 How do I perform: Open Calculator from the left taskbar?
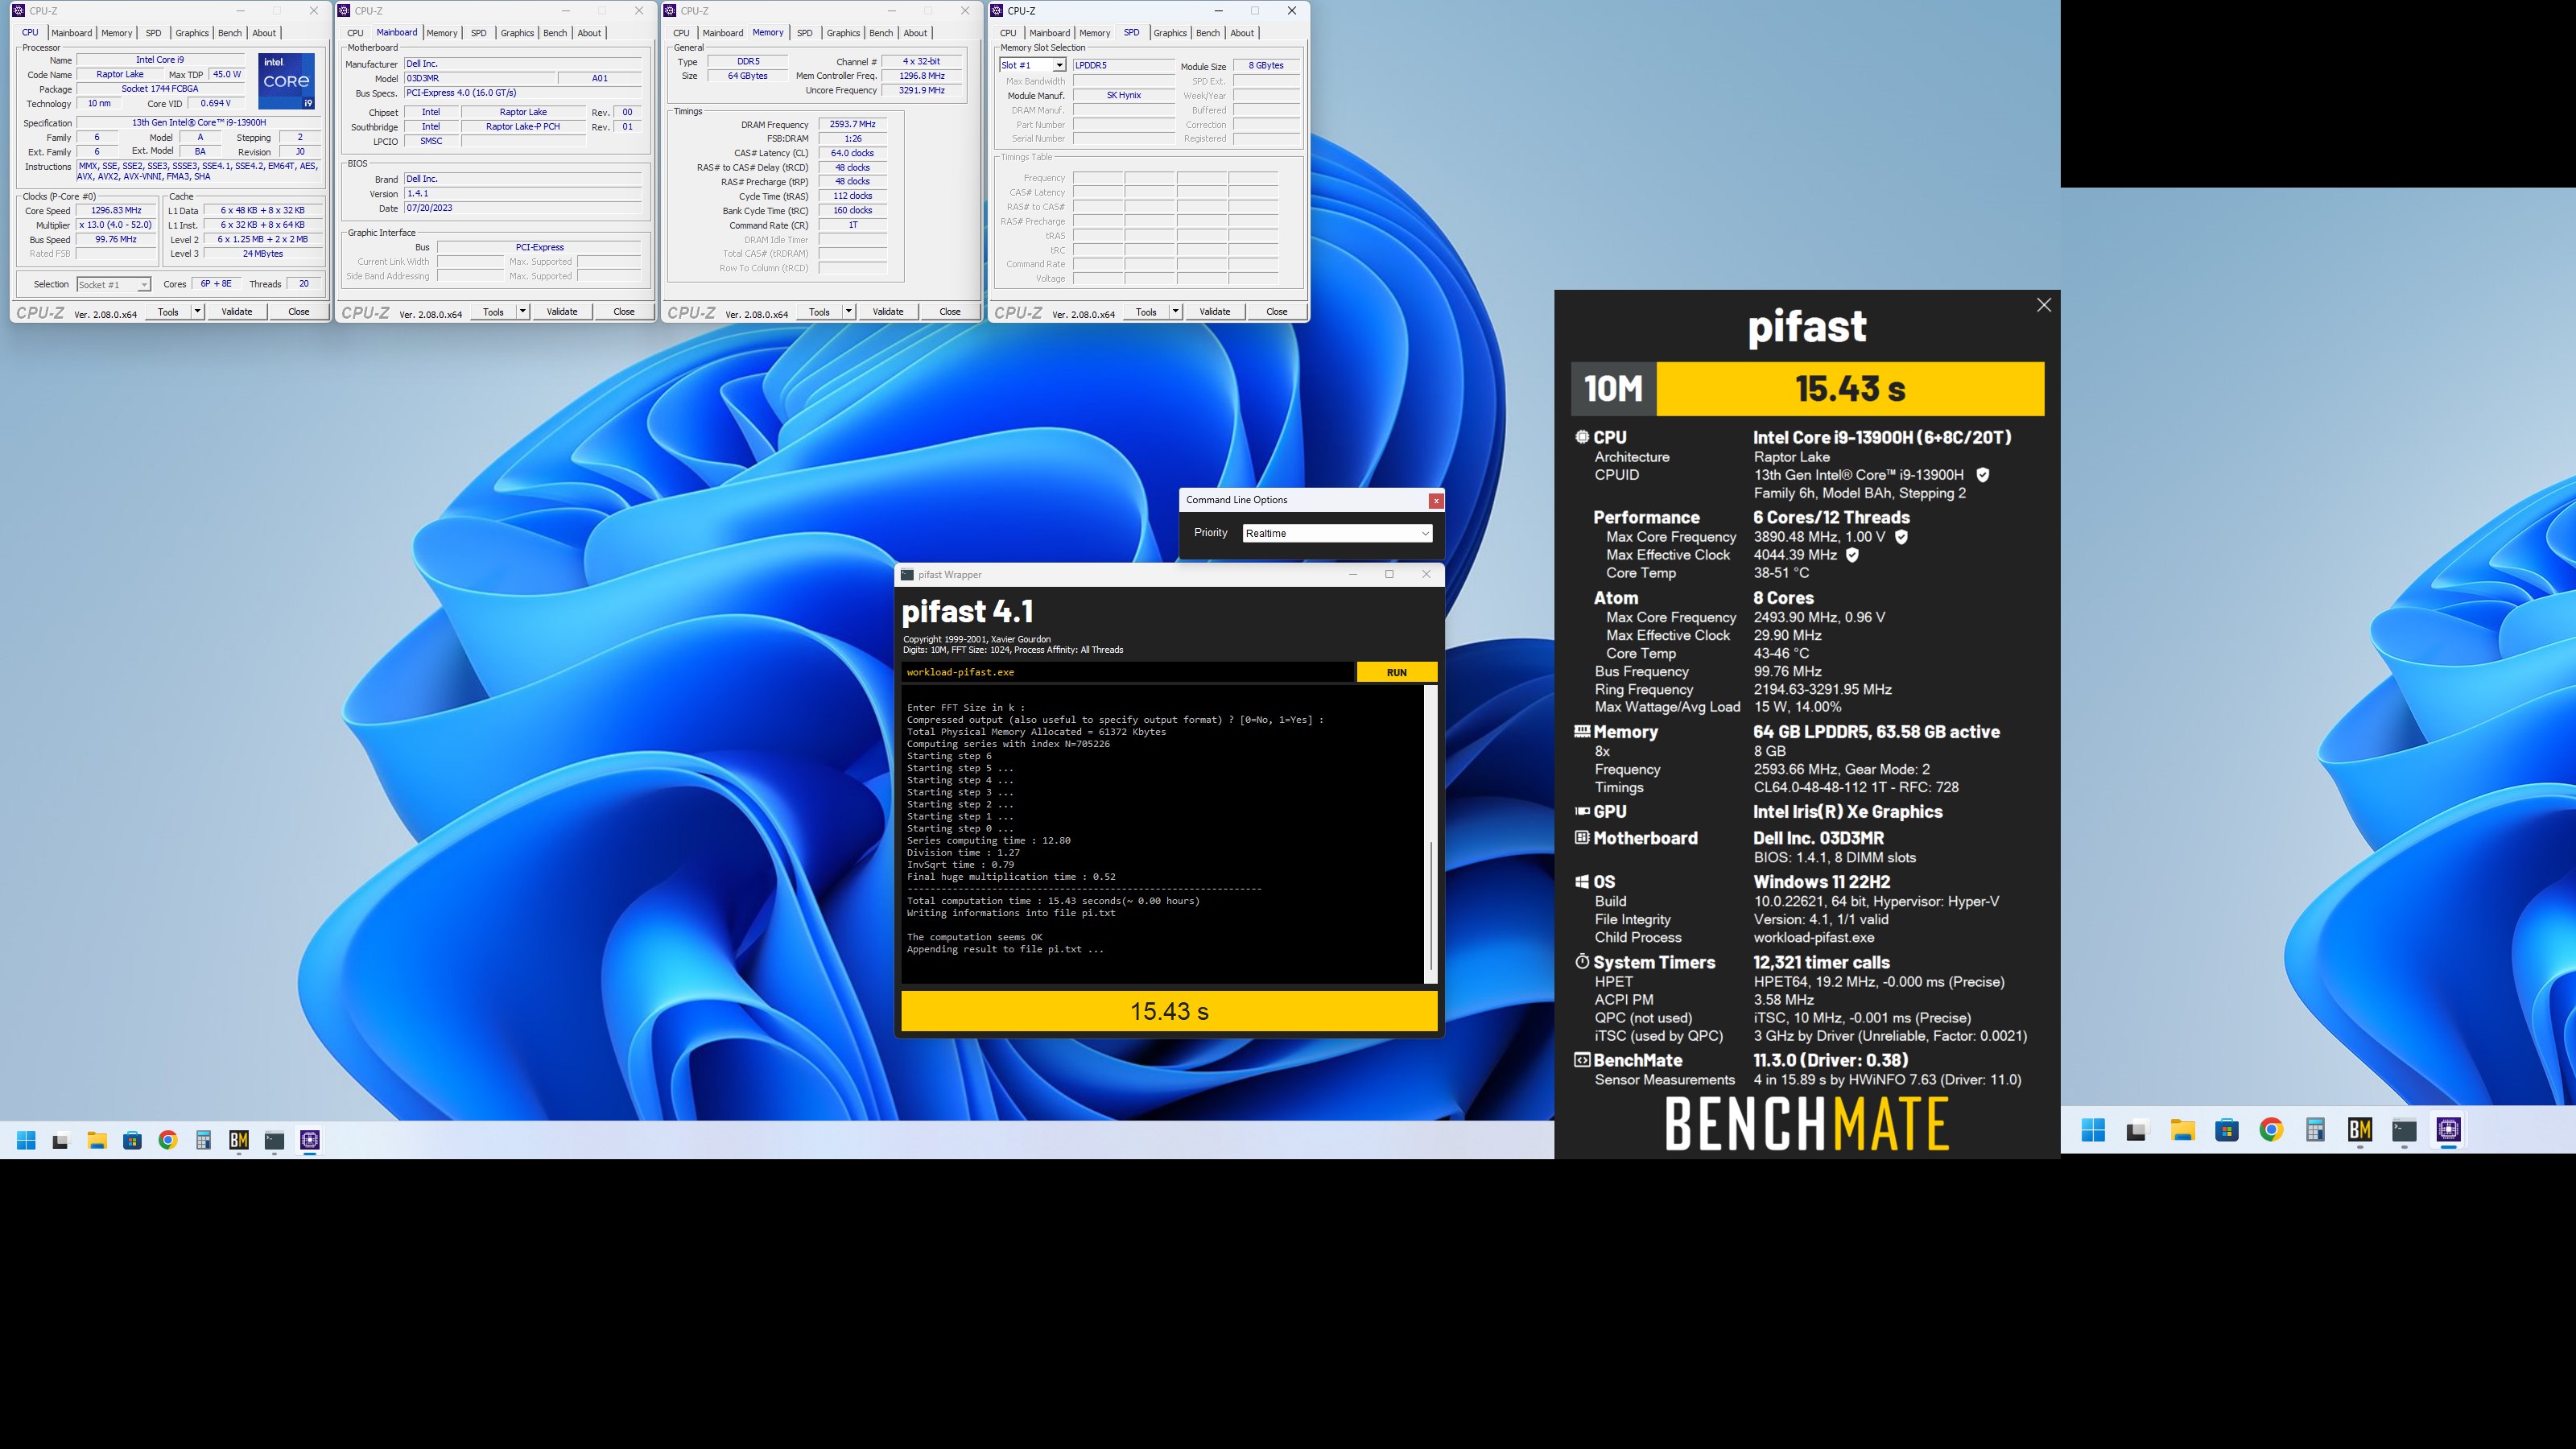click(203, 1140)
